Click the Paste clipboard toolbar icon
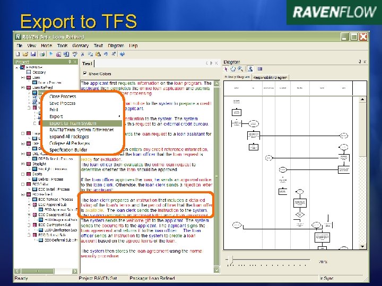Viewport: 382px width, 286px height. coord(98,54)
